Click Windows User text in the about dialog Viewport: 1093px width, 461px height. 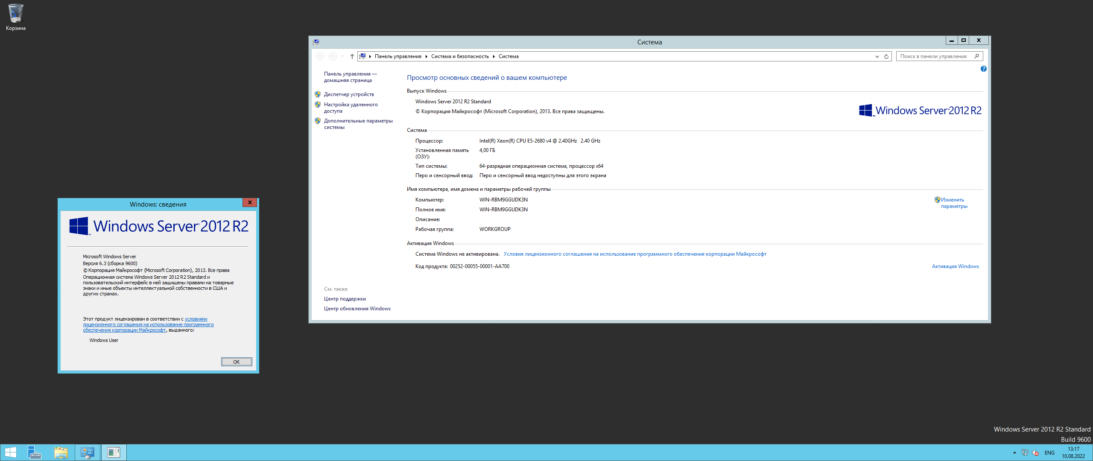104,340
